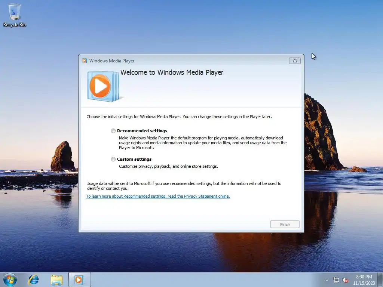This screenshot has width=383, height=287.
Task: Open the Windows Start menu orb
Action: tap(10, 280)
